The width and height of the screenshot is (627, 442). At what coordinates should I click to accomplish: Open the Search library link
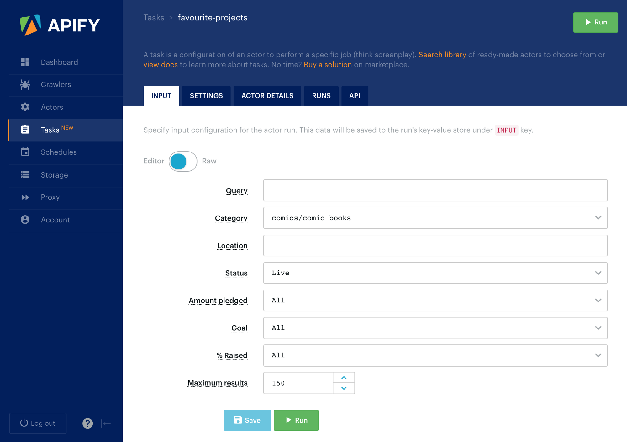tap(442, 55)
